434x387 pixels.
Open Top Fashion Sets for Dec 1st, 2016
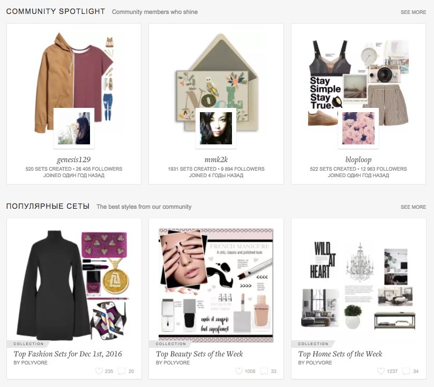68,354
